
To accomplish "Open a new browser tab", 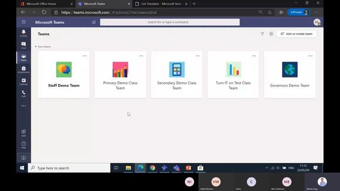I will click(194, 4).
